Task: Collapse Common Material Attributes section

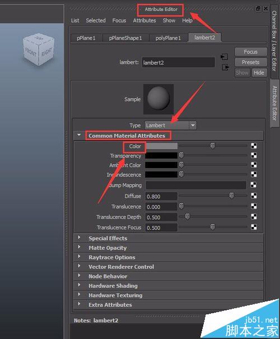Action: point(79,135)
